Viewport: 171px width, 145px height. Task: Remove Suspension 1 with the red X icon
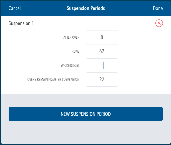(x=159, y=23)
